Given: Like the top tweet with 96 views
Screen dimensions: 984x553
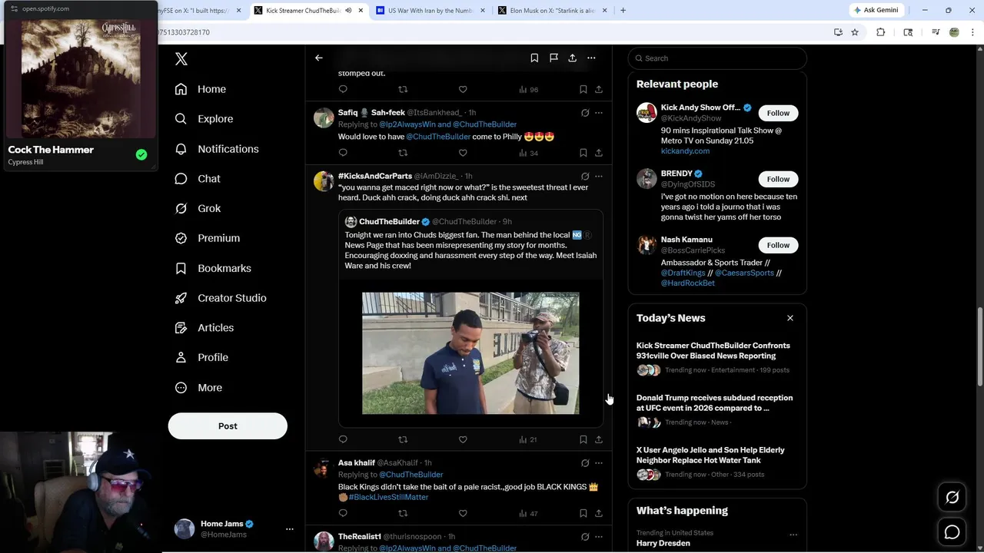Looking at the screenshot, I should point(463,89).
